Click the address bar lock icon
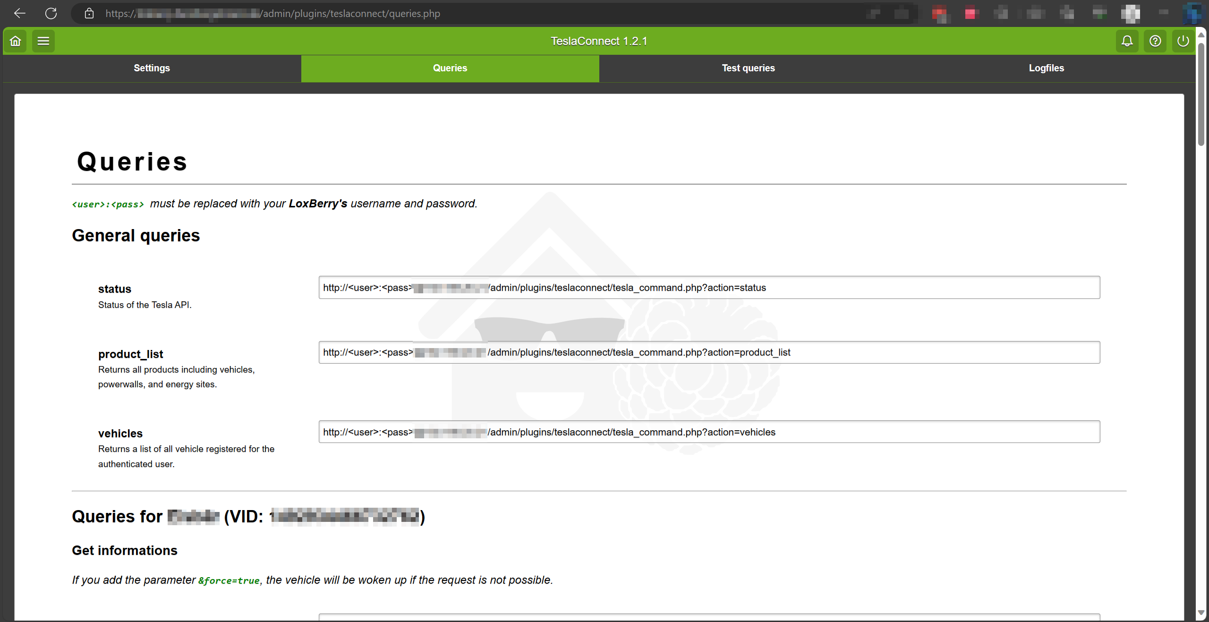1209x622 pixels. [x=89, y=13]
